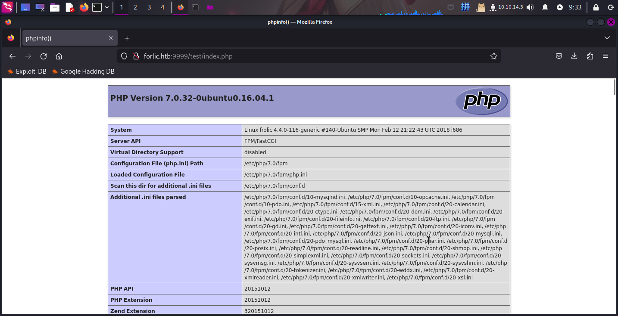Open Pocket save button
This screenshot has height=316, width=618.
pyautogui.click(x=559, y=56)
